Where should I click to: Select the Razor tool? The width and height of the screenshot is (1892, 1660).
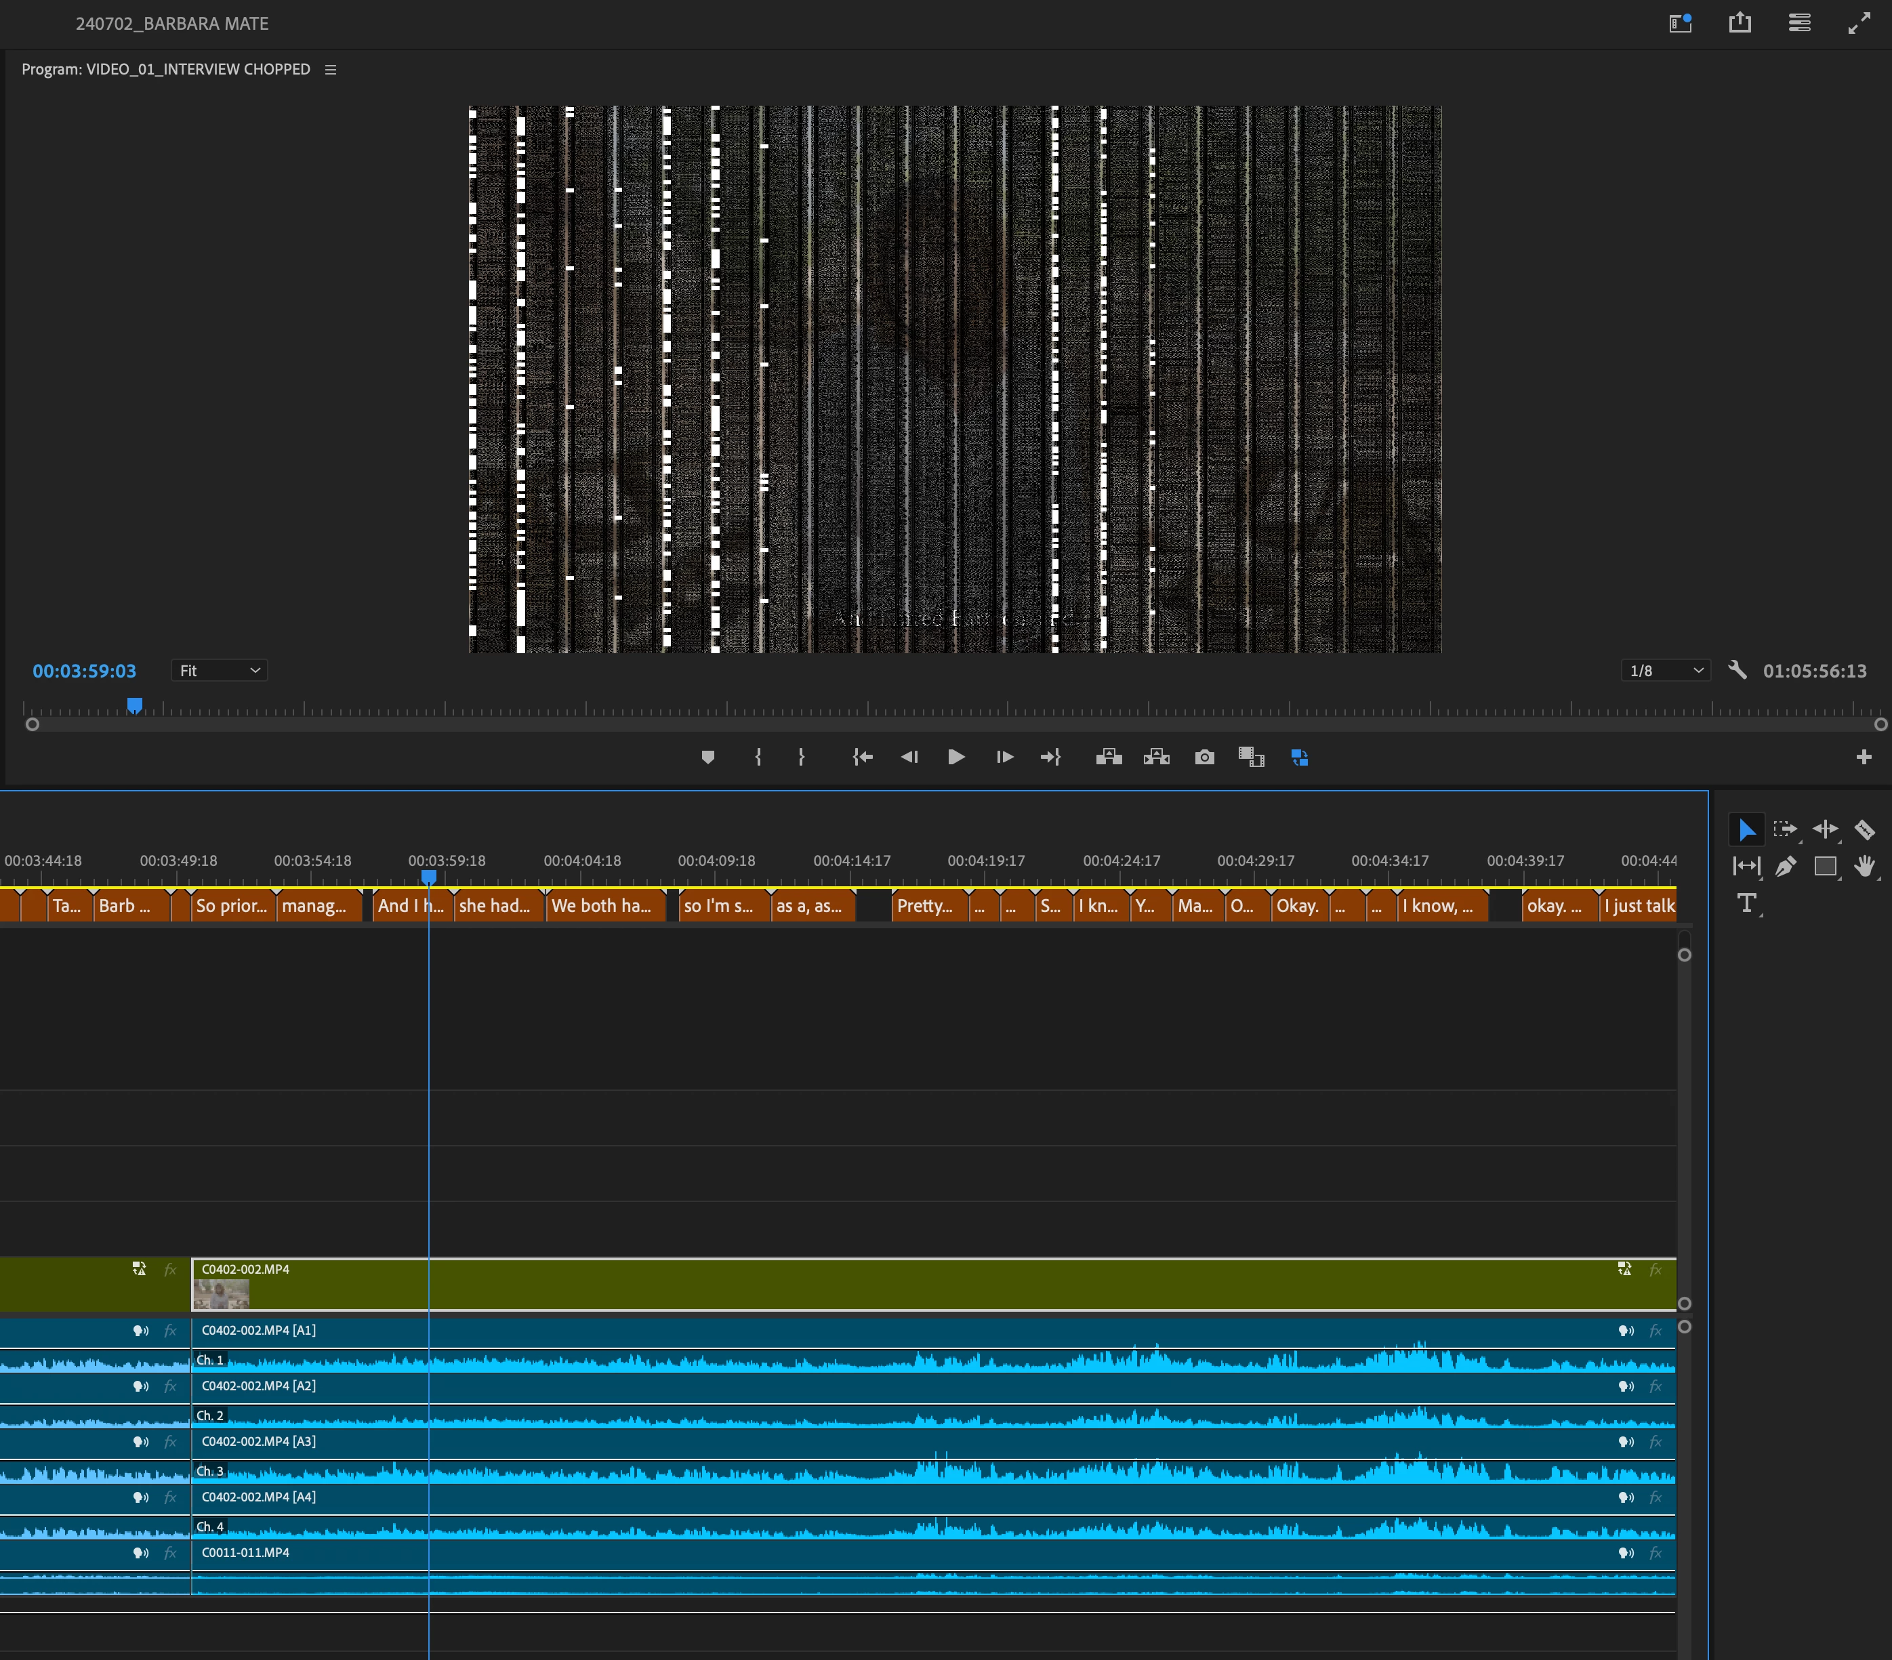tap(1864, 829)
